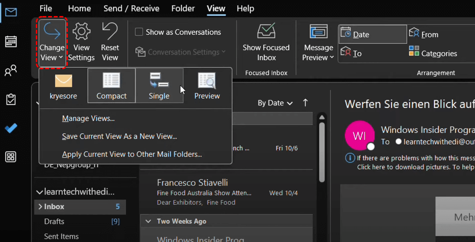
Task: Select the Preview view option
Action: coord(207,86)
